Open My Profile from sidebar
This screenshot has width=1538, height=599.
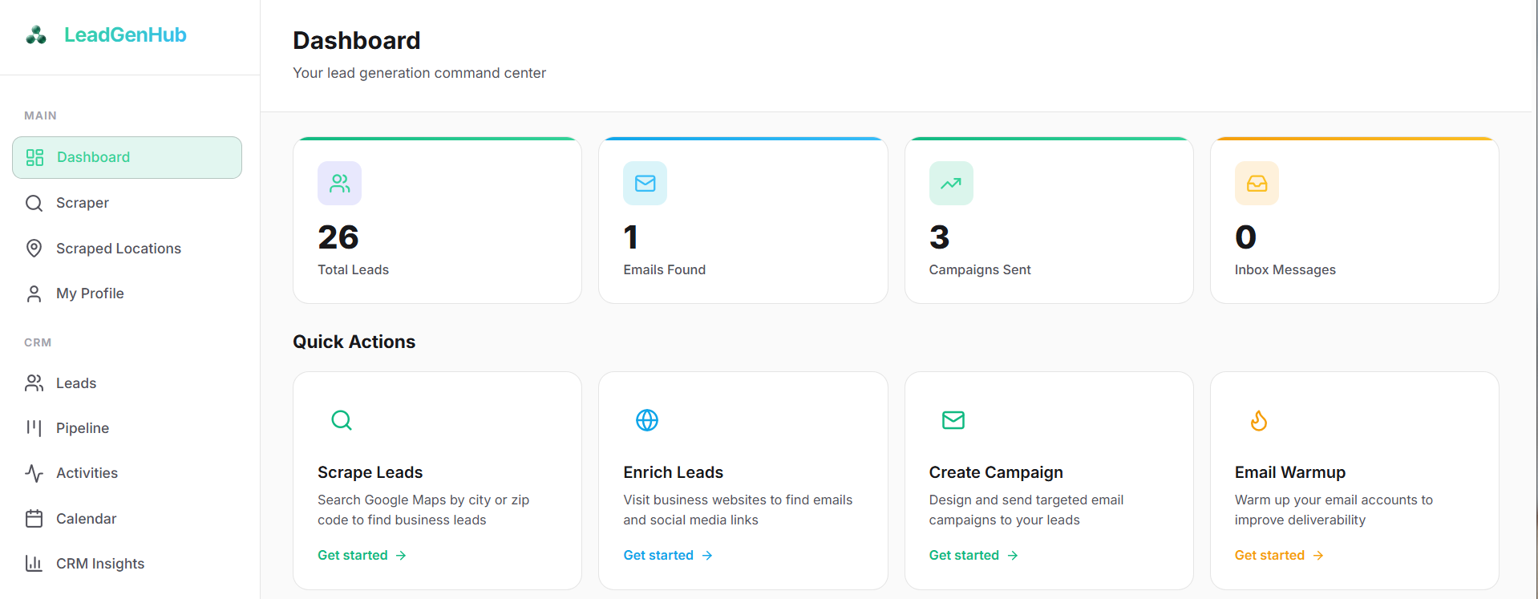pyautogui.click(x=90, y=293)
